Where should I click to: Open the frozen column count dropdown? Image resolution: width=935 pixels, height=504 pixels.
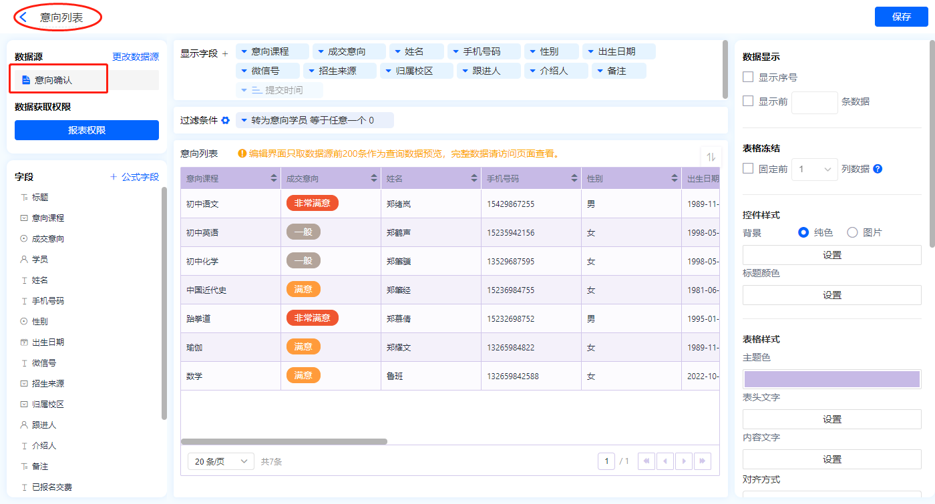coord(814,170)
